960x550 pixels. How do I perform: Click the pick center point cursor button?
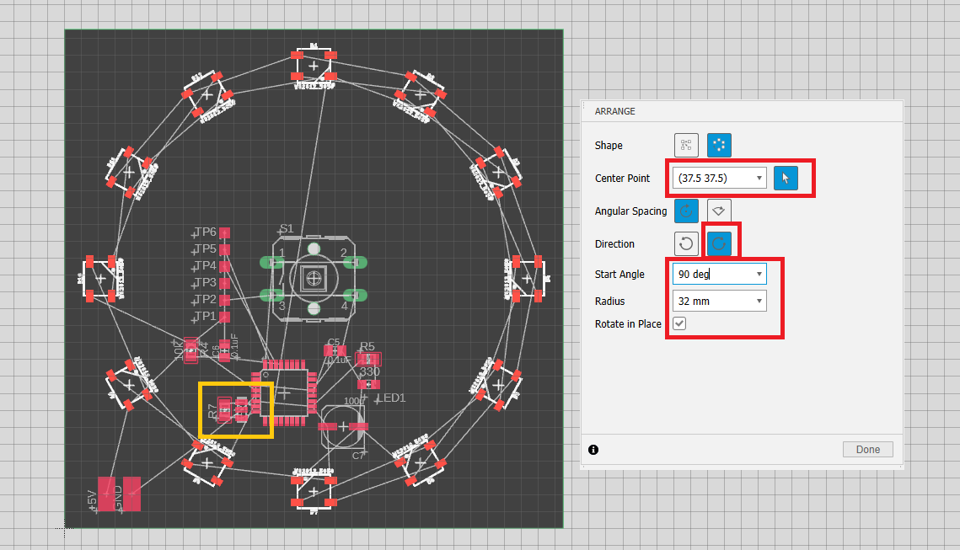click(x=786, y=178)
